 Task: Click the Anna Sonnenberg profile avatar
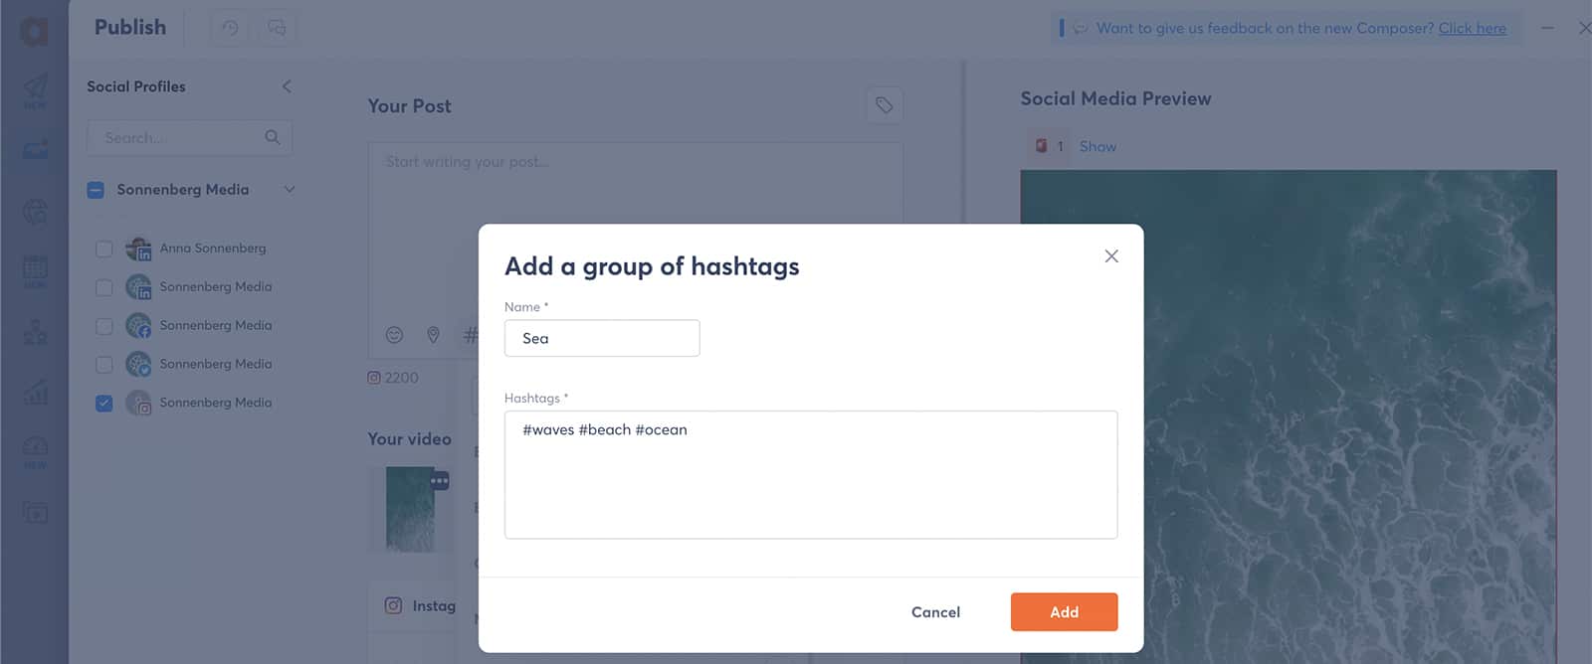(138, 249)
